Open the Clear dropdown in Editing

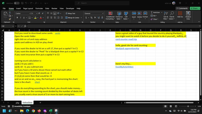[154, 19]
